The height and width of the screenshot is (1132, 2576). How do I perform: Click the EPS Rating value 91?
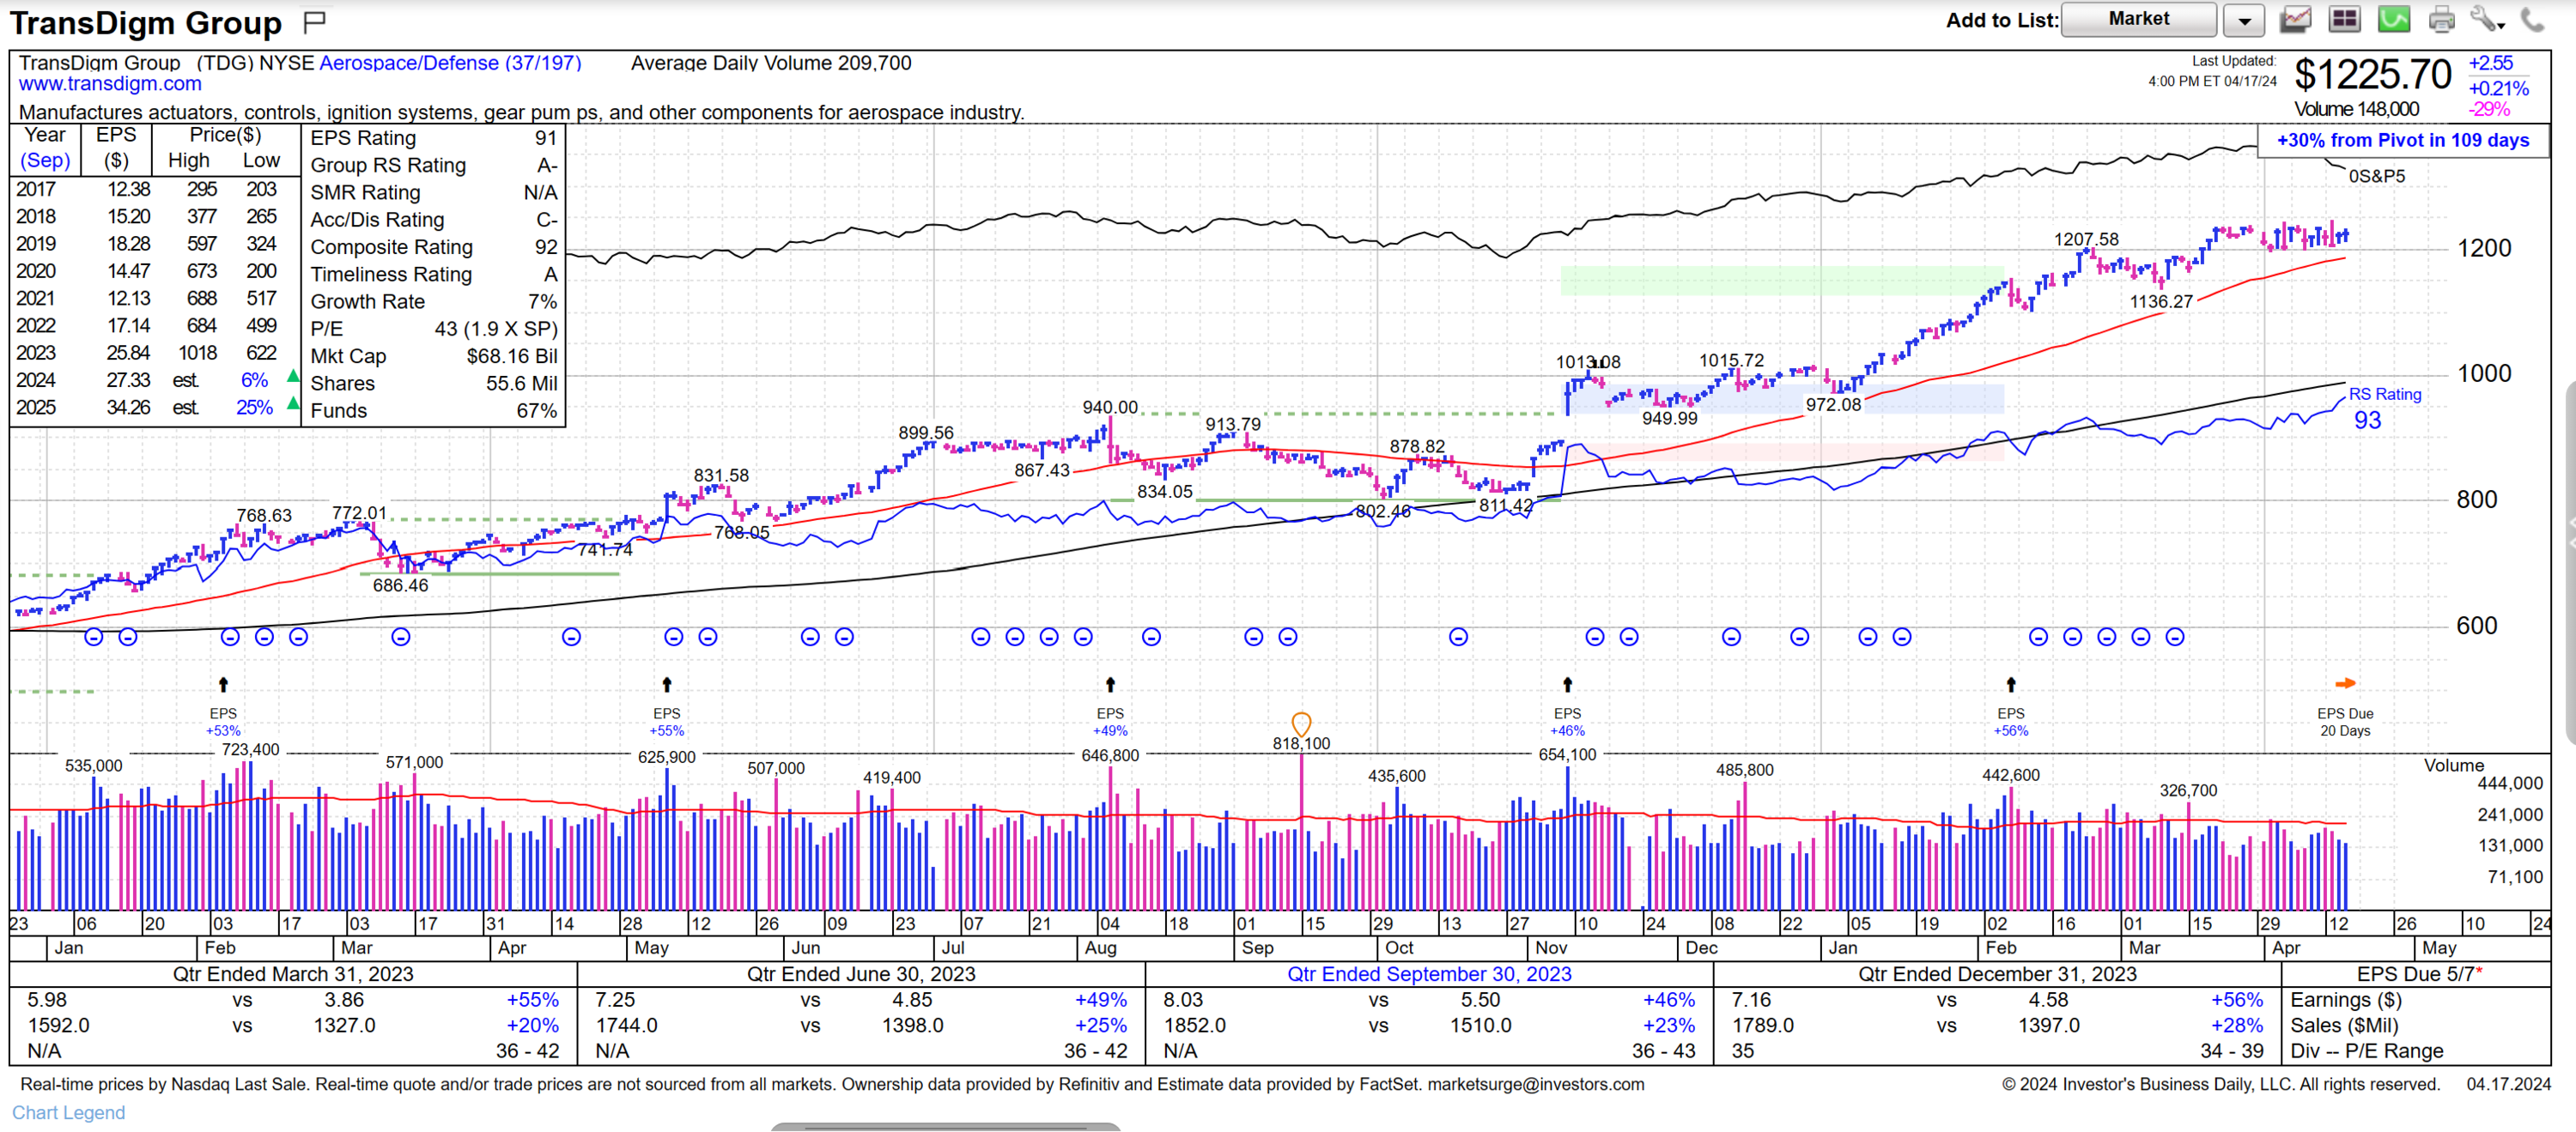click(545, 139)
